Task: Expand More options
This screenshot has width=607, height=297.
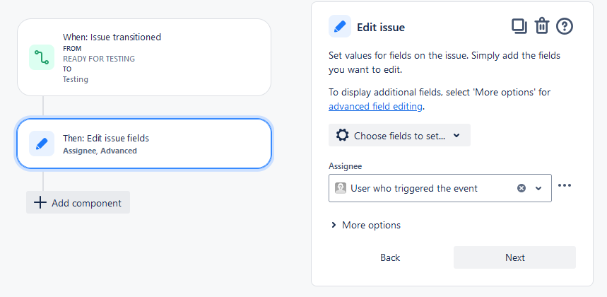Action: click(x=366, y=225)
